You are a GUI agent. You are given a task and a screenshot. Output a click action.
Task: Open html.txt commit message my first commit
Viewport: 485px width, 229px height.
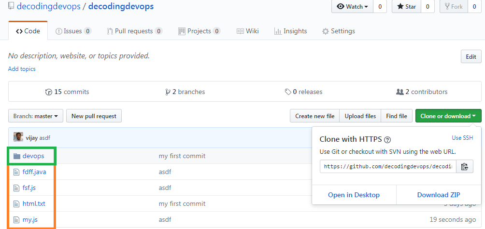[182, 204]
